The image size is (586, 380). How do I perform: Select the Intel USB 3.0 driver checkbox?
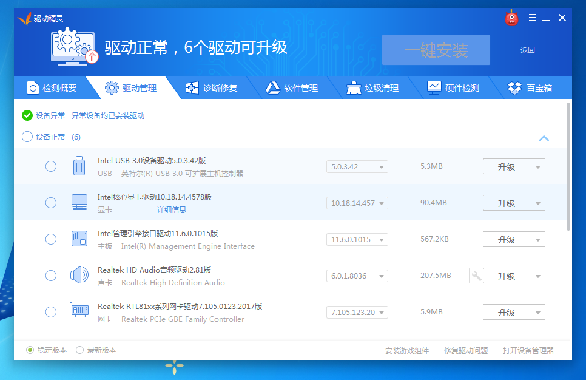pos(51,166)
